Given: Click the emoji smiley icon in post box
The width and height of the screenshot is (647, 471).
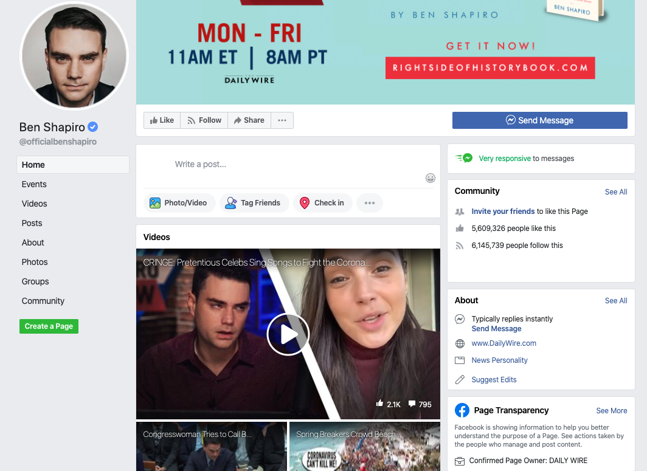Looking at the screenshot, I should point(431,178).
